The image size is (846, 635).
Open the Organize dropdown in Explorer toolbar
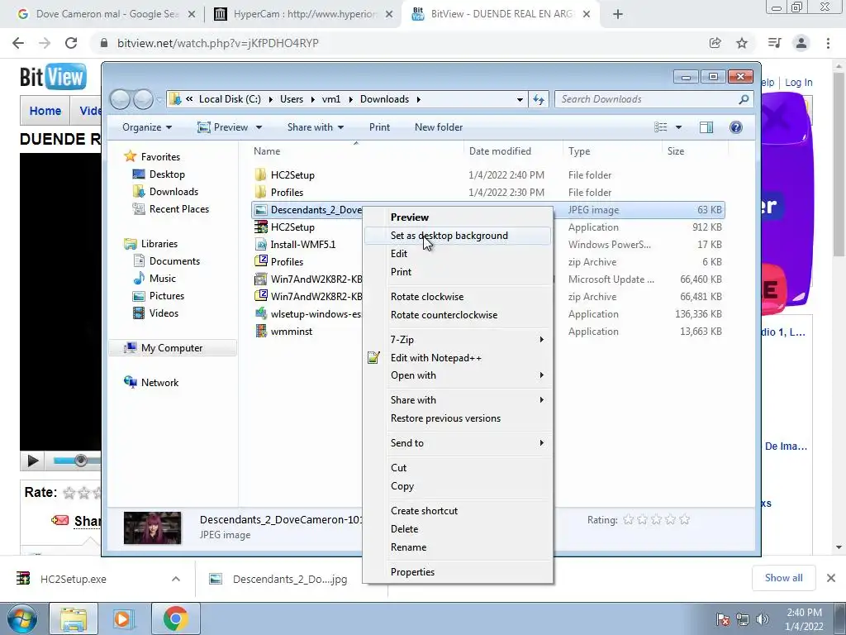click(147, 127)
